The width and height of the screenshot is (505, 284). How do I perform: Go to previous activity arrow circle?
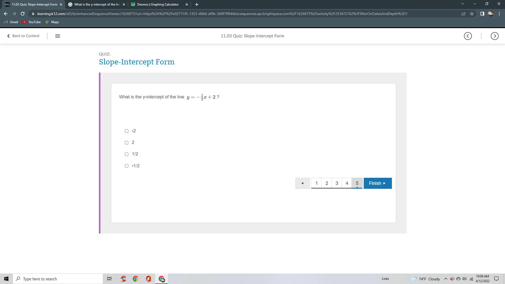[x=468, y=36]
